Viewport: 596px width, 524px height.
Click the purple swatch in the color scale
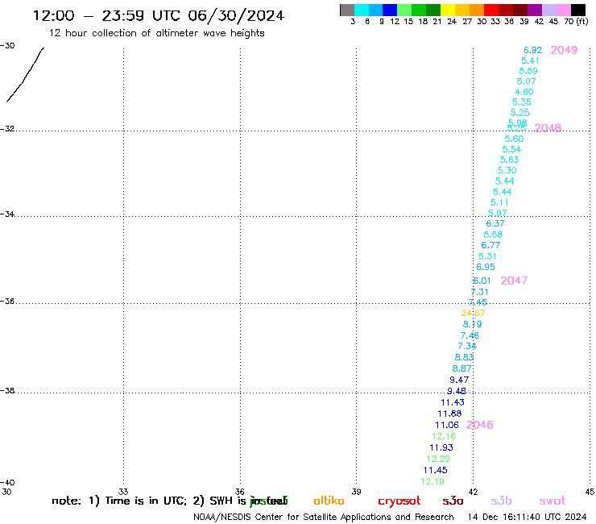[x=535, y=10]
